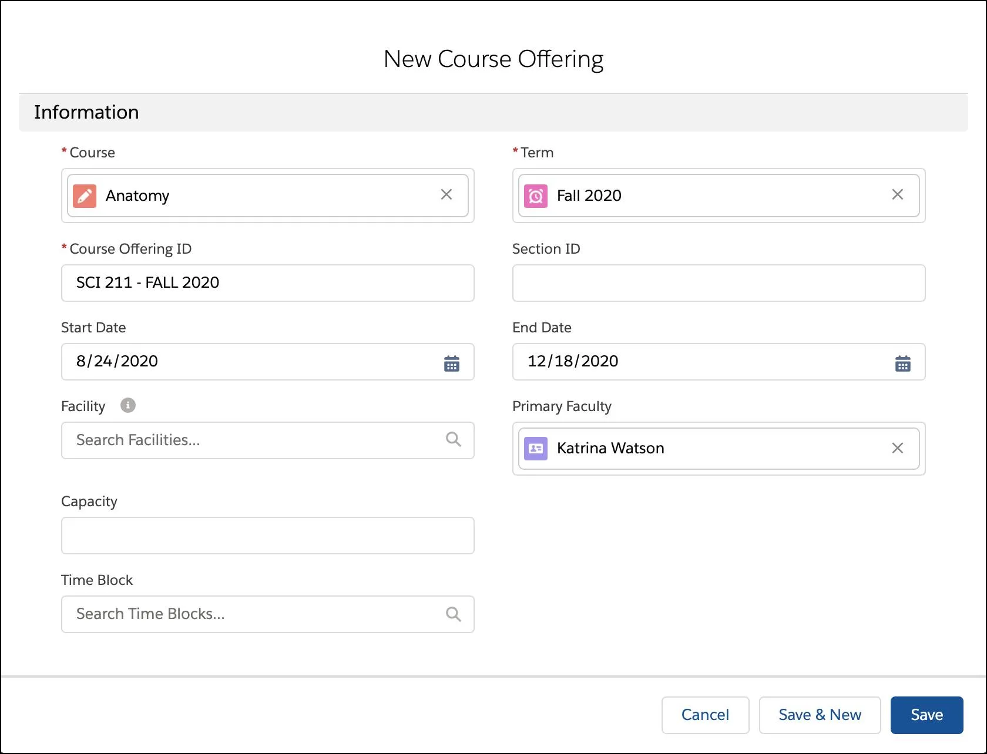Screen dimensions: 987x754
Task: Click the contact card icon beside Katrina Watson
Action: 535,448
